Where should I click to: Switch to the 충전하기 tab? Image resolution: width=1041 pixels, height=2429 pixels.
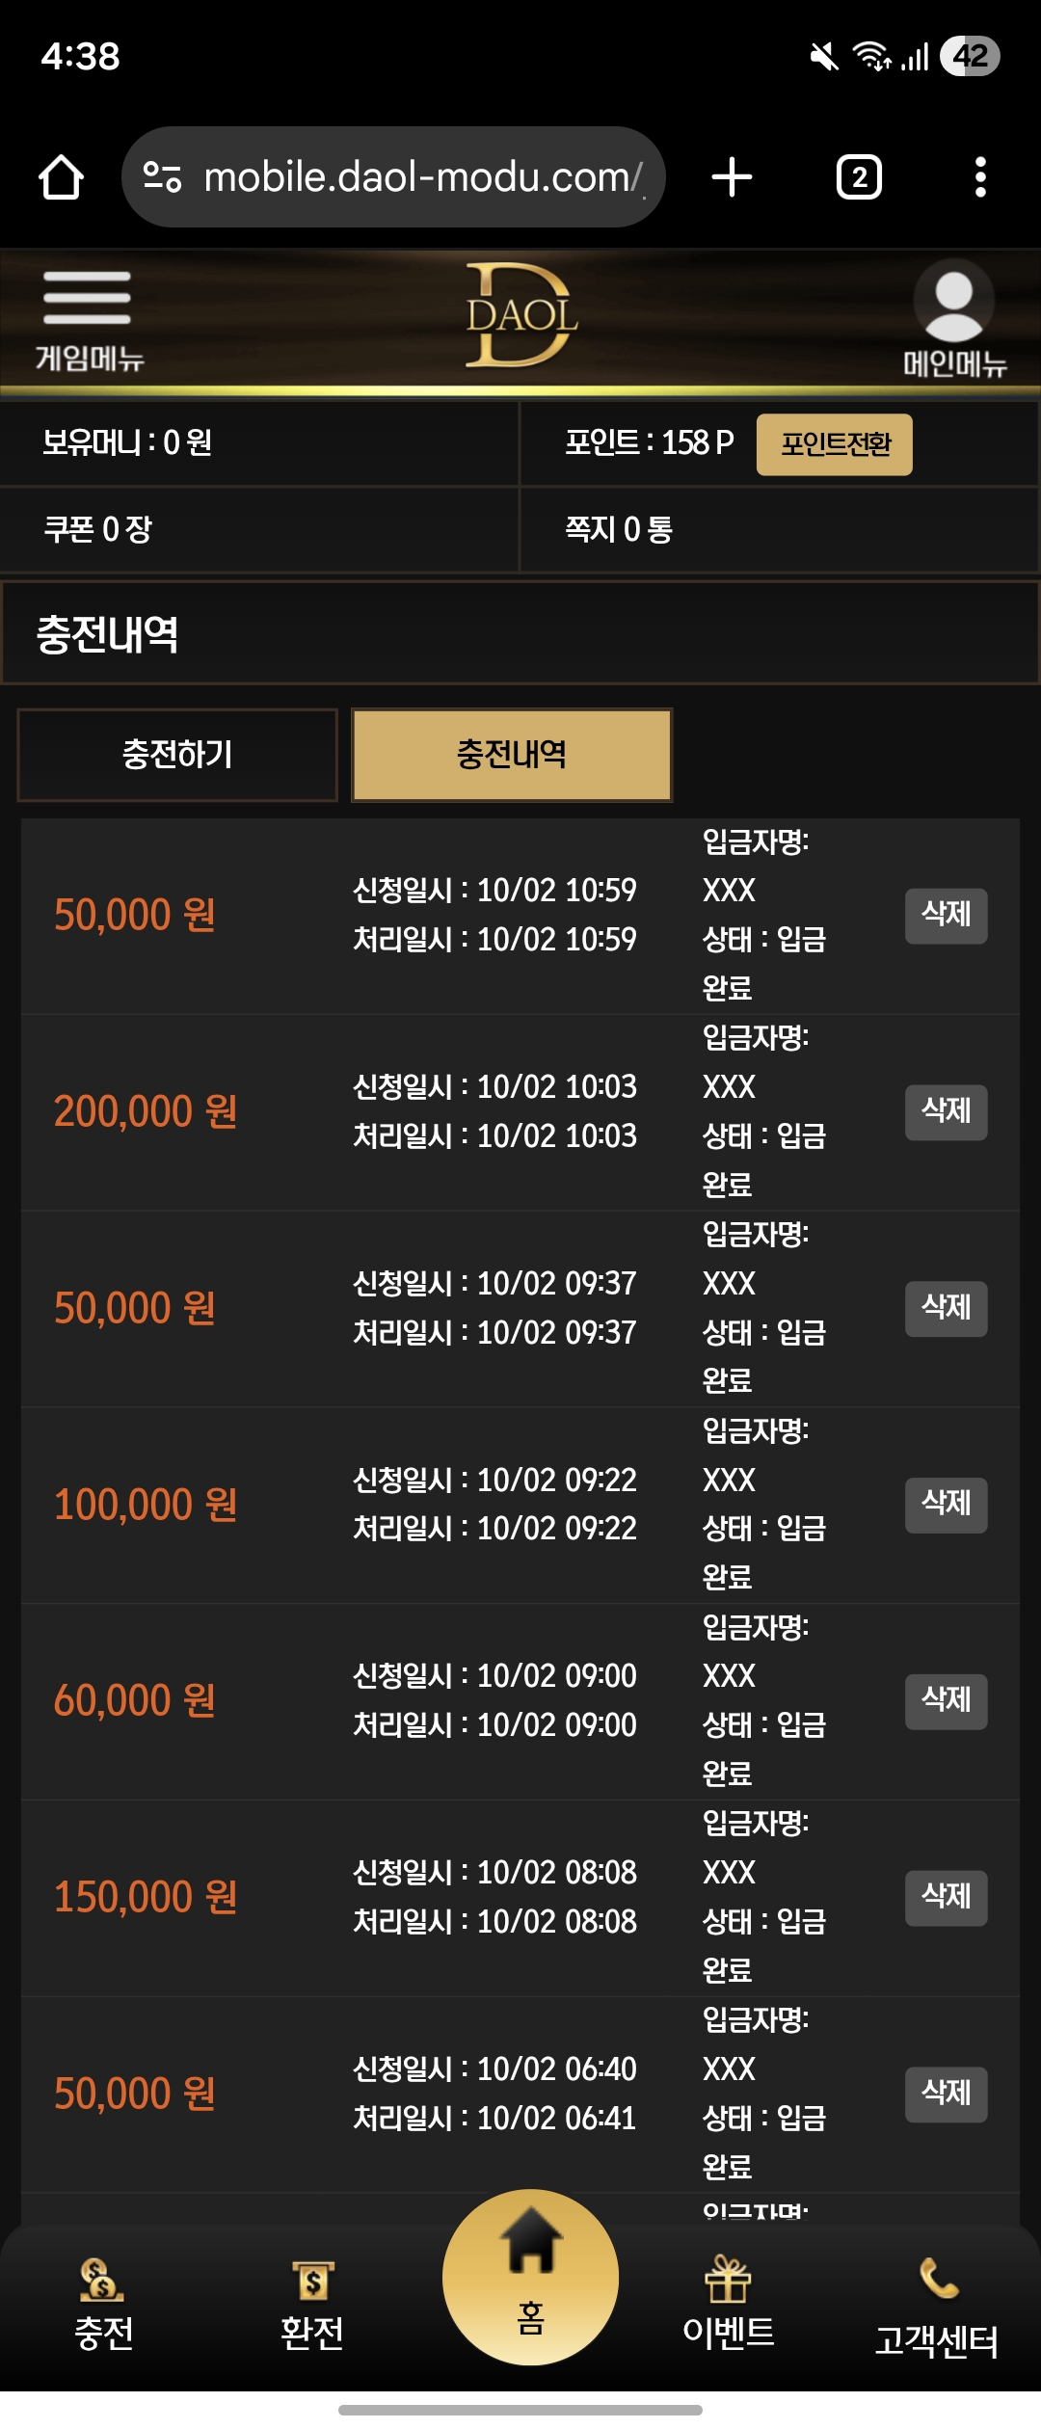pyautogui.click(x=177, y=755)
